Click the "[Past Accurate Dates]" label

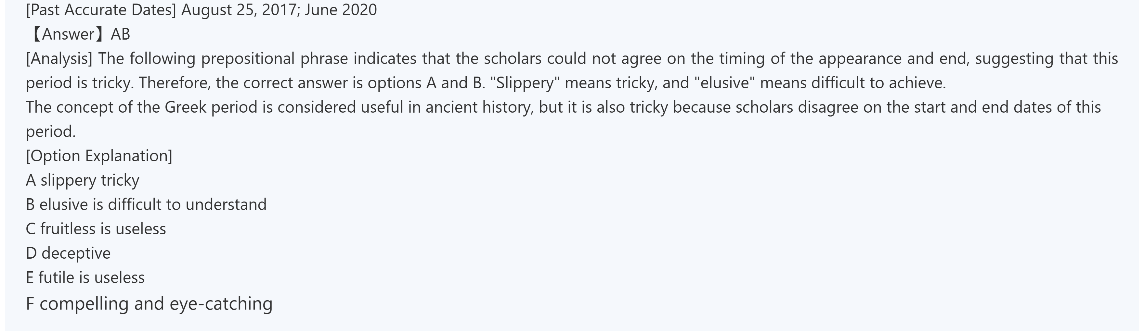point(101,10)
